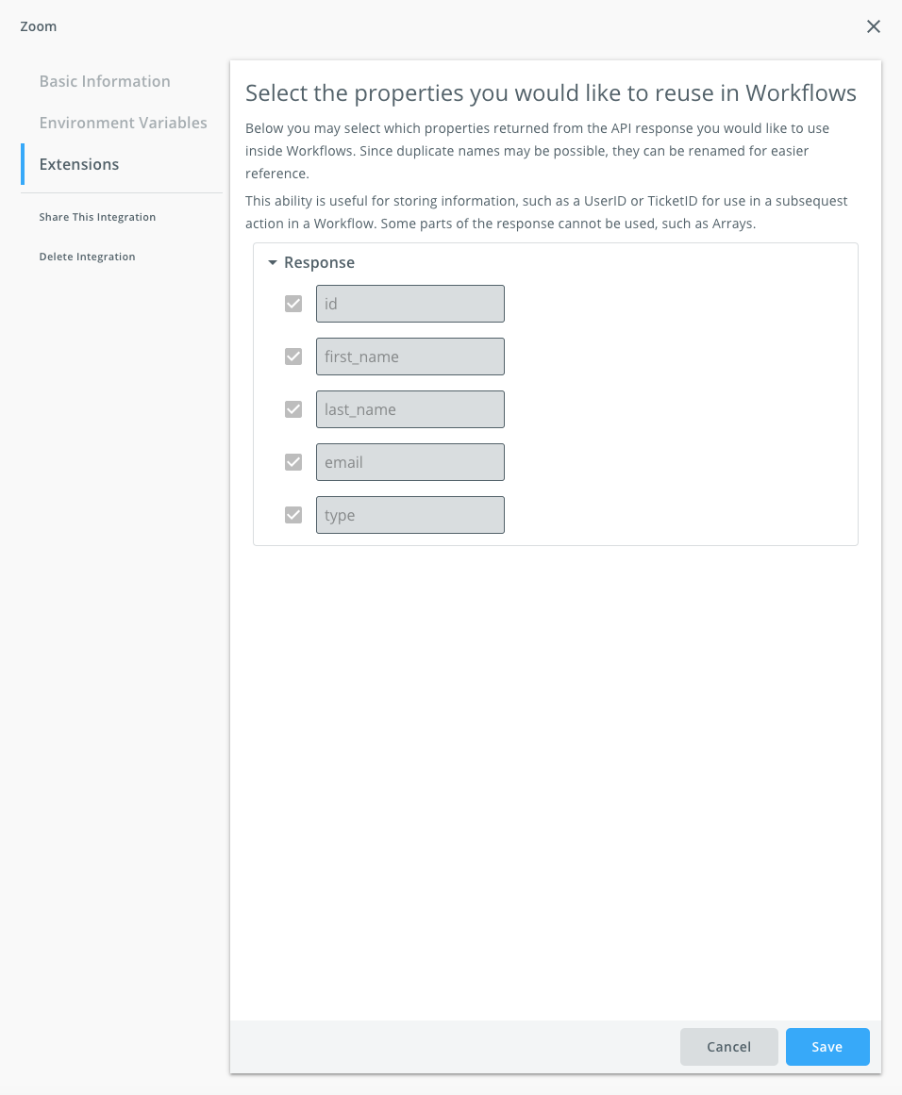
Task: Toggle the last_name checkbox off
Action: [x=292, y=408]
